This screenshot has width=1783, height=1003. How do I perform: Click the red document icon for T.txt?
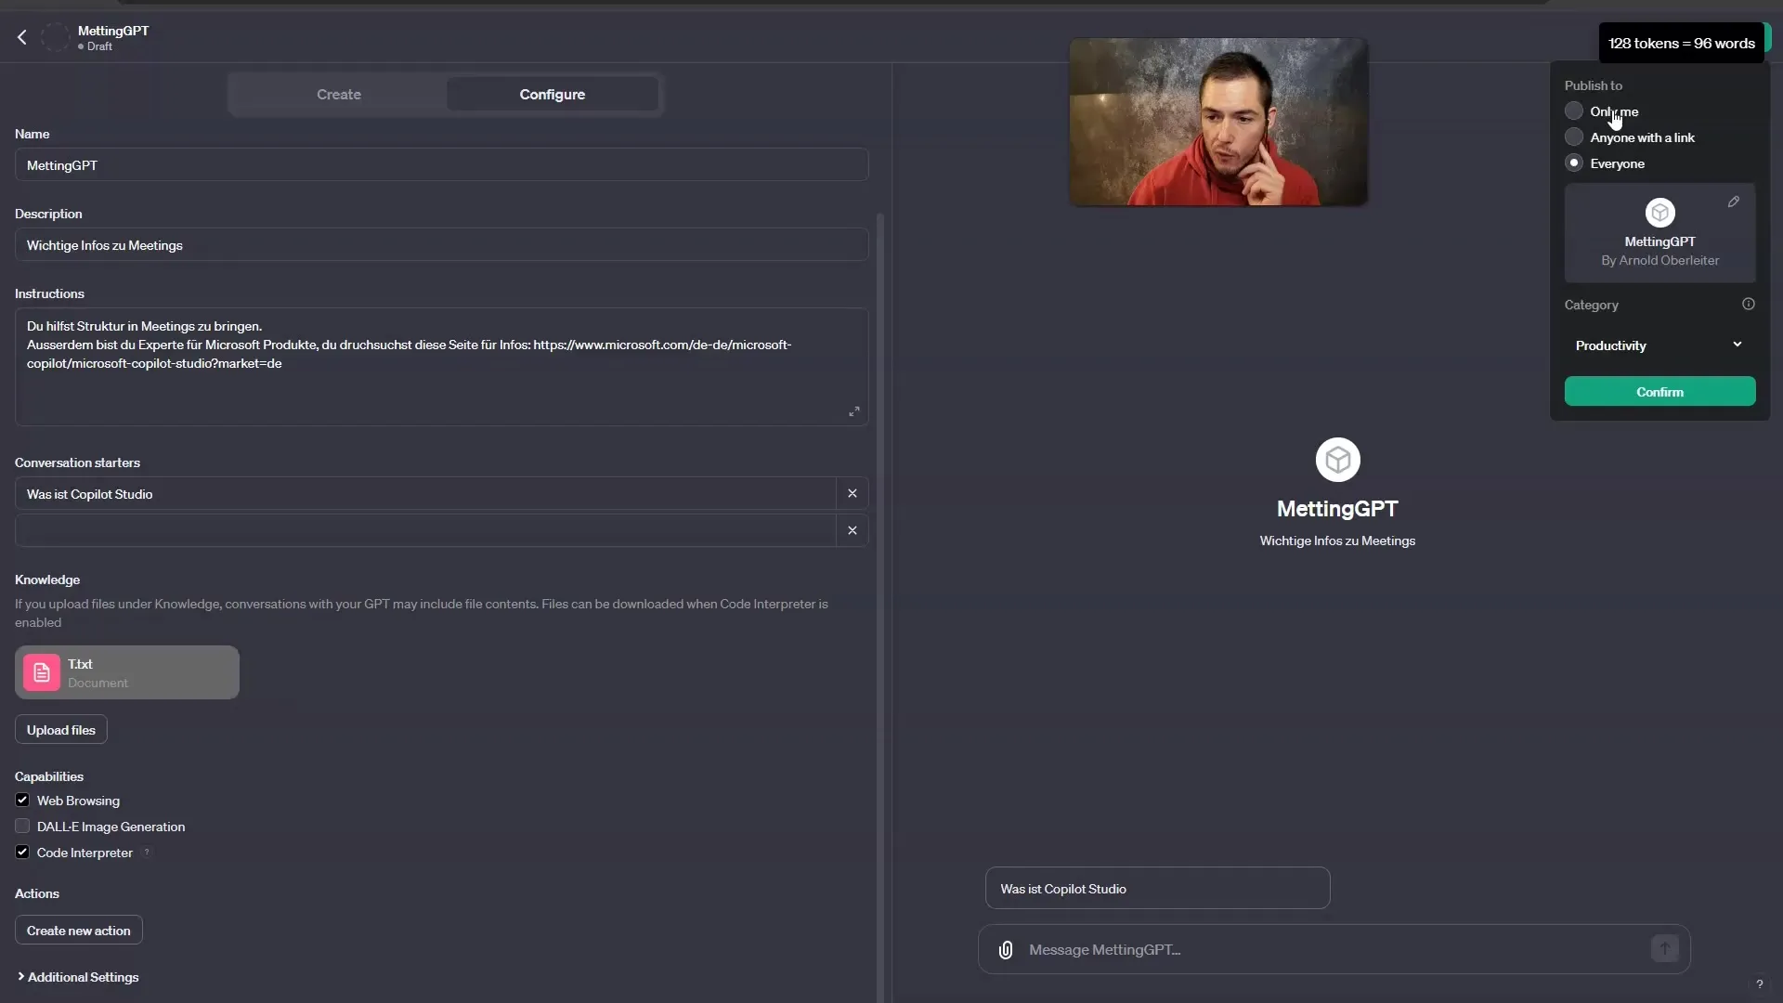coord(41,672)
